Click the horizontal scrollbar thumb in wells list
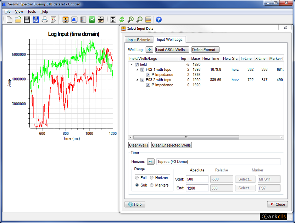This screenshot has width=295, height=223. pos(186,137)
